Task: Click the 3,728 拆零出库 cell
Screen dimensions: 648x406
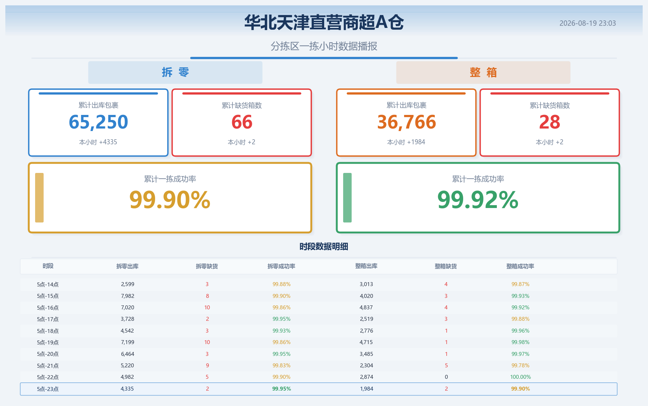Action: tap(128, 319)
